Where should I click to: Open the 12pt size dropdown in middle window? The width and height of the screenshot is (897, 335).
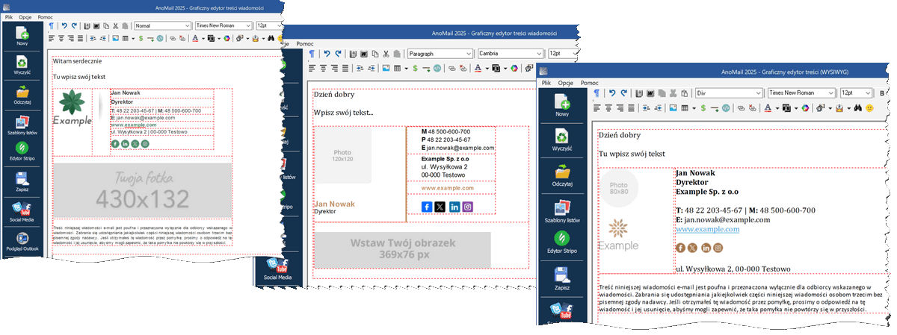(562, 54)
